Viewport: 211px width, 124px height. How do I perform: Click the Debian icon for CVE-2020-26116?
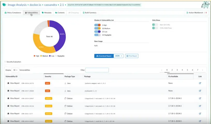click(x=65, y=106)
